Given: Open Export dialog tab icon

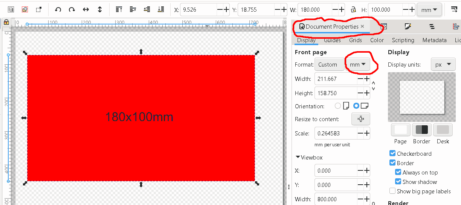Looking at the screenshot, I should click(384, 26).
